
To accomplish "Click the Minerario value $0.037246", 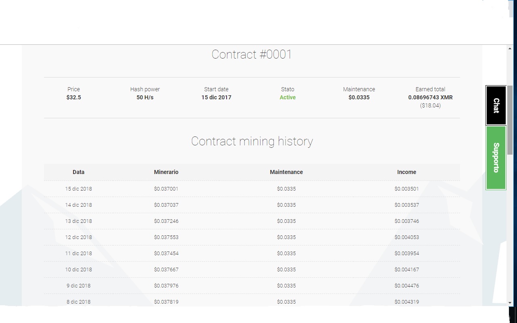I will 166,221.
